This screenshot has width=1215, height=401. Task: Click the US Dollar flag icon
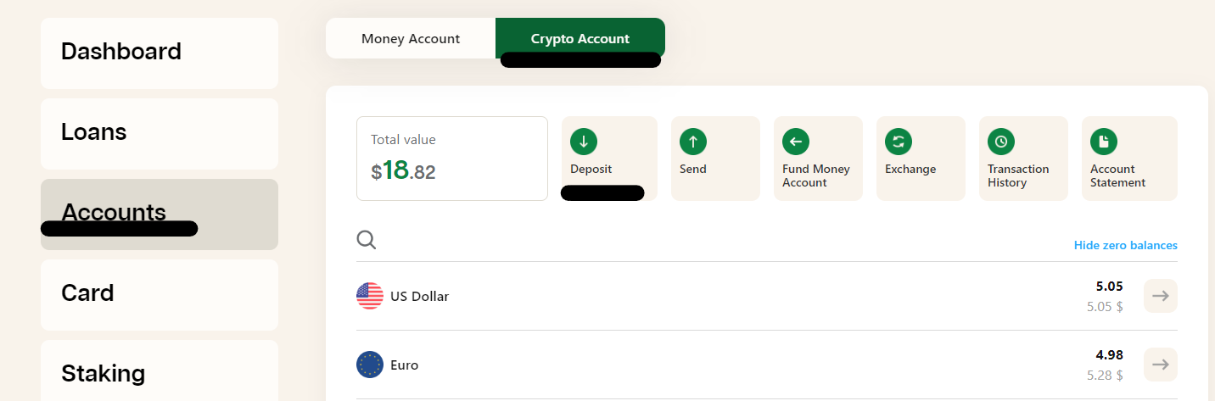[x=370, y=296]
